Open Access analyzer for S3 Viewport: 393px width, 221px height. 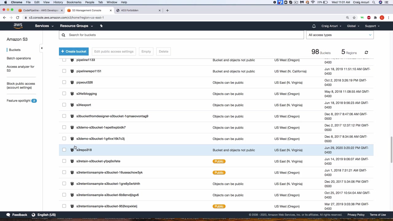tap(21, 68)
